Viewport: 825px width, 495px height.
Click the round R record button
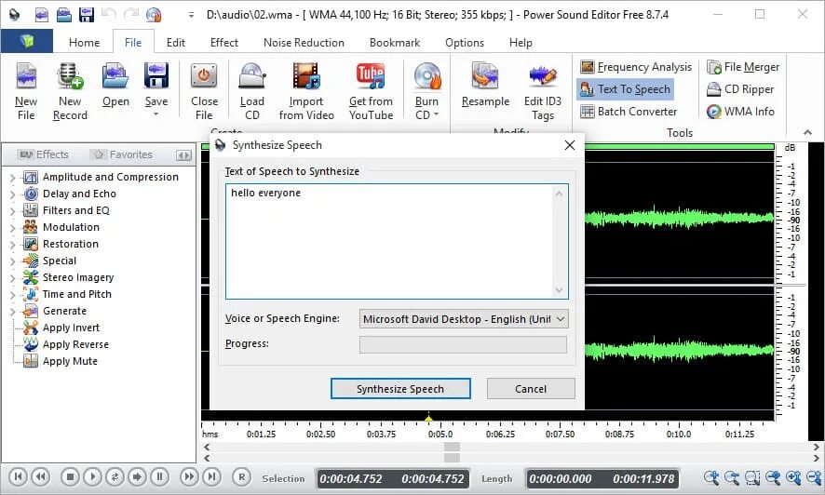coord(241,477)
